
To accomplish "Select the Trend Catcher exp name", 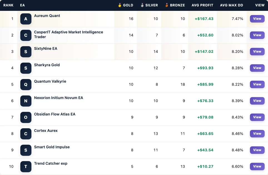I will point(51,164).
